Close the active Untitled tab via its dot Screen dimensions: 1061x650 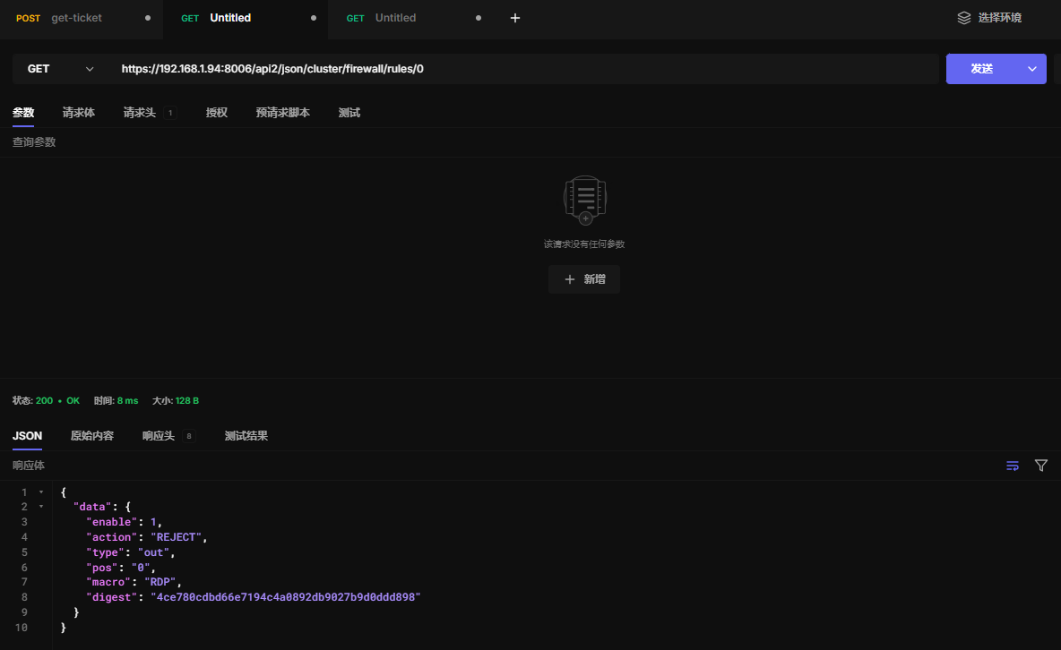coord(313,18)
